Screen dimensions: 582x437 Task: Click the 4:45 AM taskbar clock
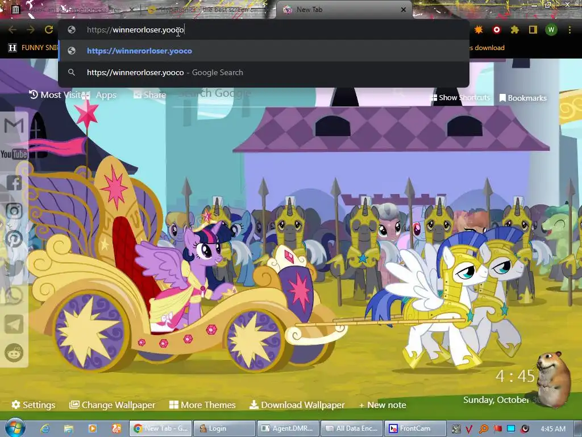pyautogui.click(x=553, y=429)
